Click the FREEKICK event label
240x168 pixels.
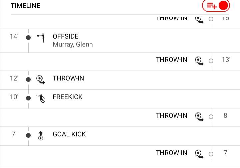68,97
